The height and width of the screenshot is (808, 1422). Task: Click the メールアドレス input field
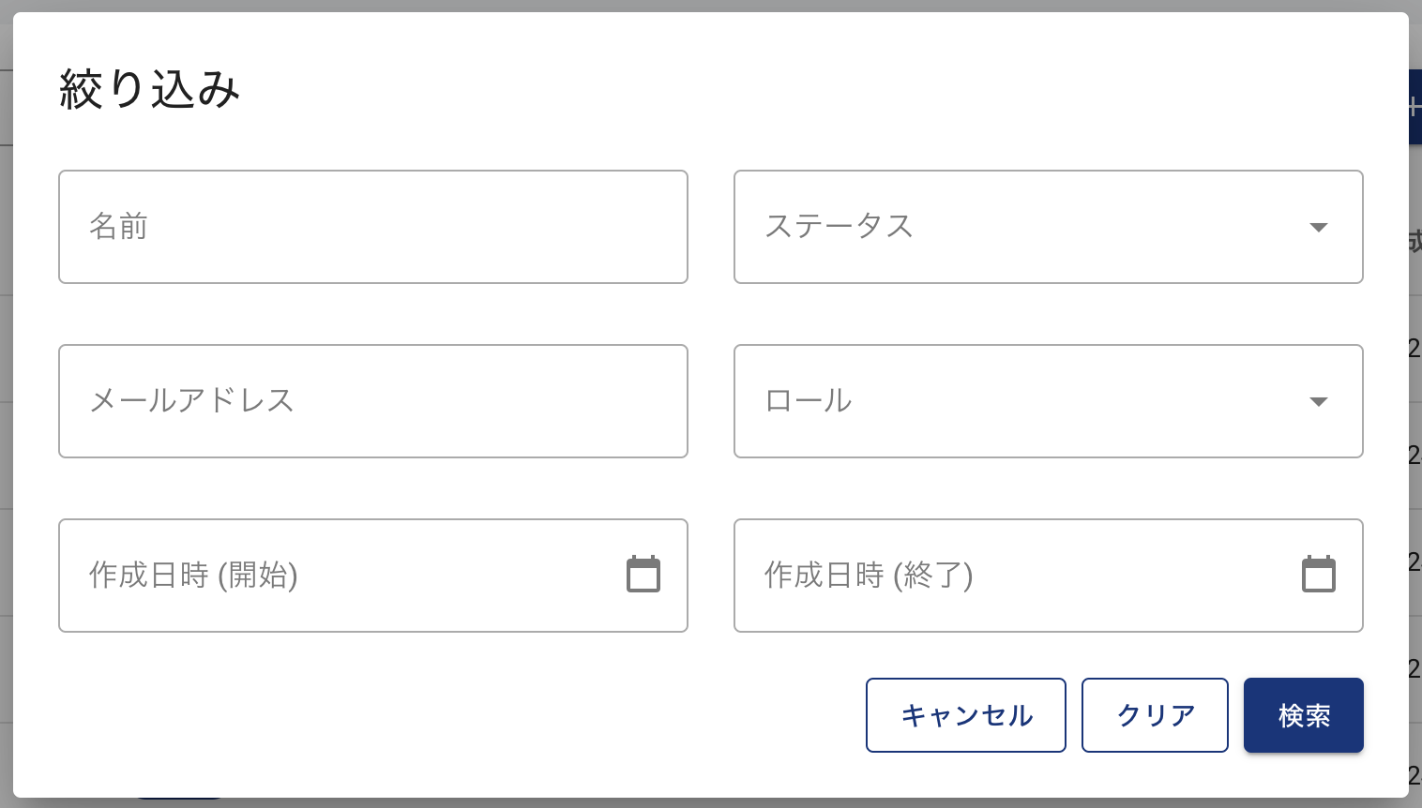point(373,401)
